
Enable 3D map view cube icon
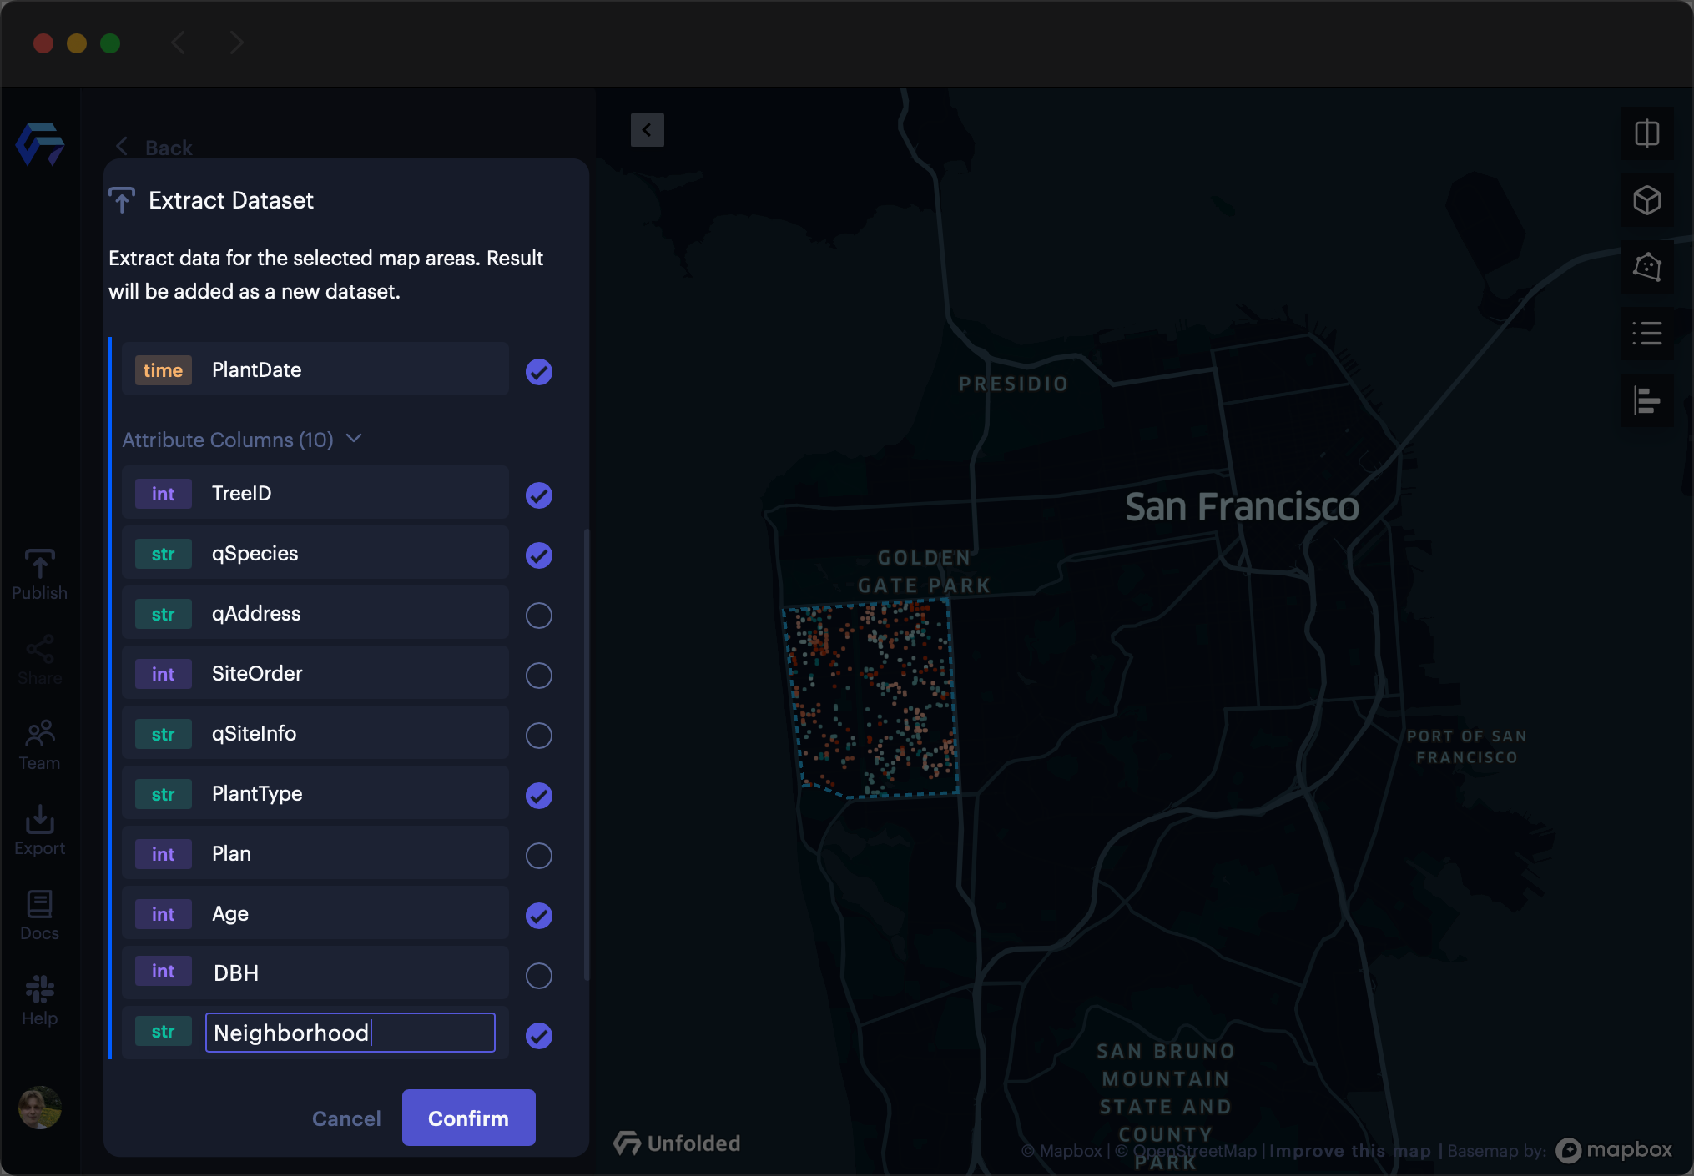tap(1646, 200)
